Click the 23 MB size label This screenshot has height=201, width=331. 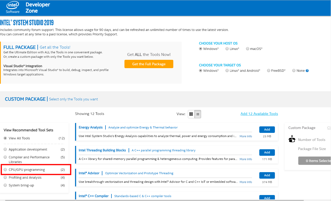click(267, 136)
